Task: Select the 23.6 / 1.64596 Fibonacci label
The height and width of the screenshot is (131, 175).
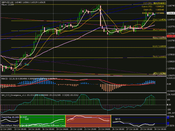Action: coord(159,20)
